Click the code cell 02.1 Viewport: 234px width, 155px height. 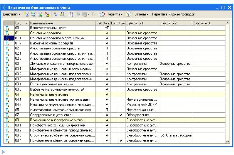tap(22, 53)
